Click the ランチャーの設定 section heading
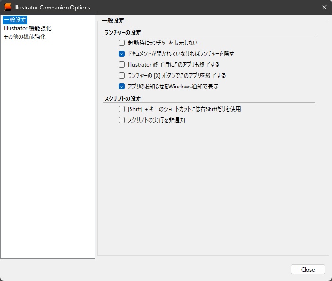Viewport: 332px width, 281px height. click(x=123, y=32)
